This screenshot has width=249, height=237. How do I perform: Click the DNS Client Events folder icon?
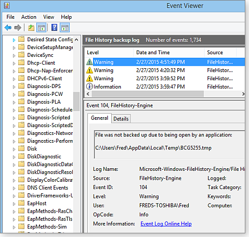click(21, 188)
